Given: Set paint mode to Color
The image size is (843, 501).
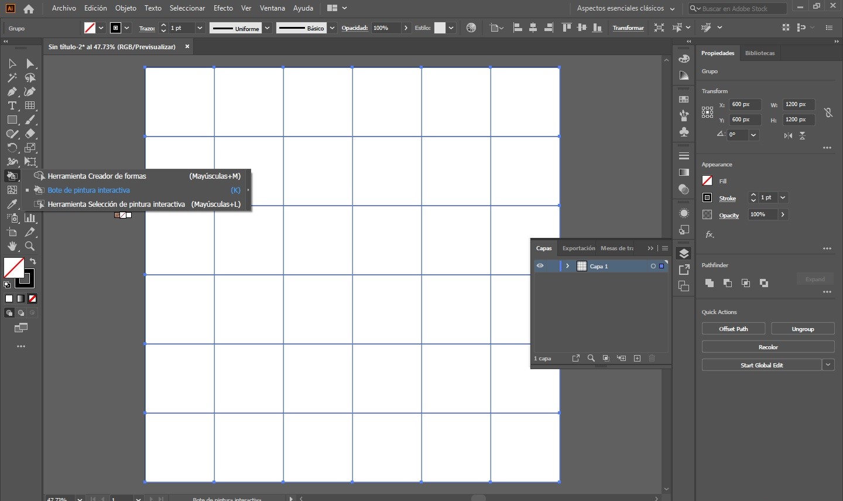Looking at the screenshot, I should click(9, 299).
